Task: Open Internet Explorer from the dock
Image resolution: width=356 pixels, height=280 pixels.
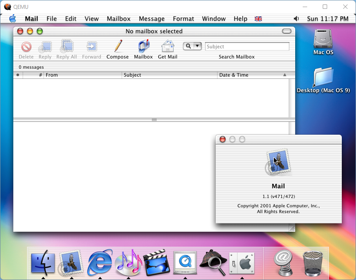Action: pyautogui.click(x=100, y=263)
